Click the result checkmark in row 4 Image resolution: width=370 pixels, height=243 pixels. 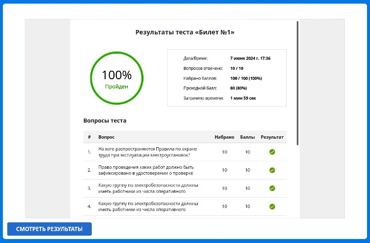coord(272,207)
